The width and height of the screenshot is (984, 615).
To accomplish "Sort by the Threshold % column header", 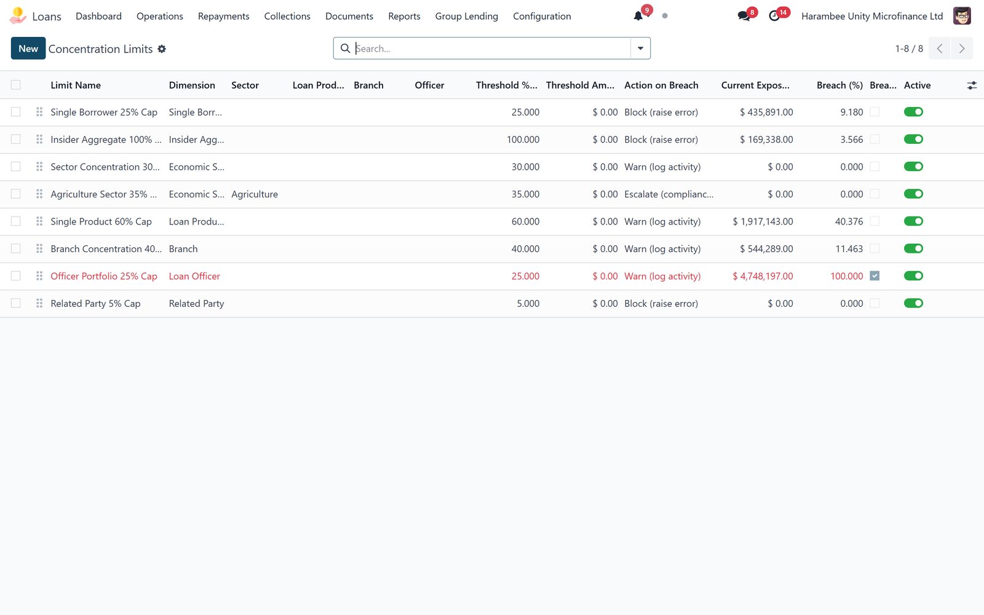I will click(x=506, y=85).
